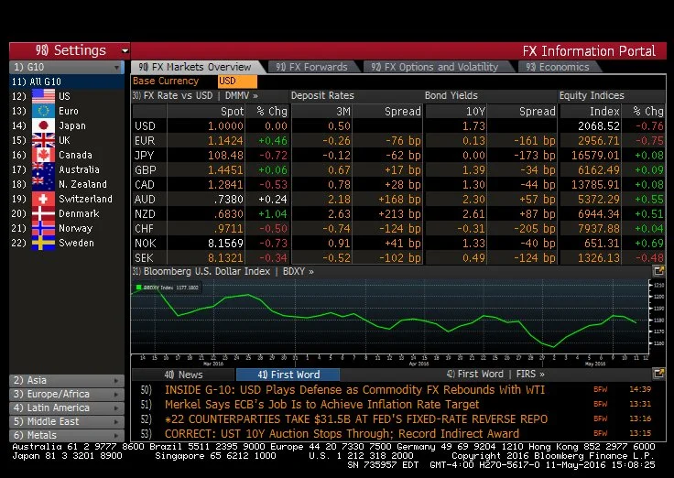
Task: Click the Equity Indices header
Action: click(592, 95)
